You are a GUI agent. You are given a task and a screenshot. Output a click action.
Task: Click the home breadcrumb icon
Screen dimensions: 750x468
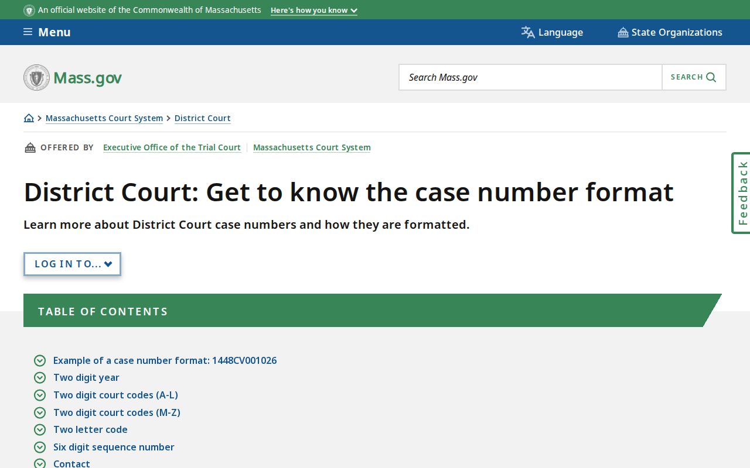(x=29, y=118)
